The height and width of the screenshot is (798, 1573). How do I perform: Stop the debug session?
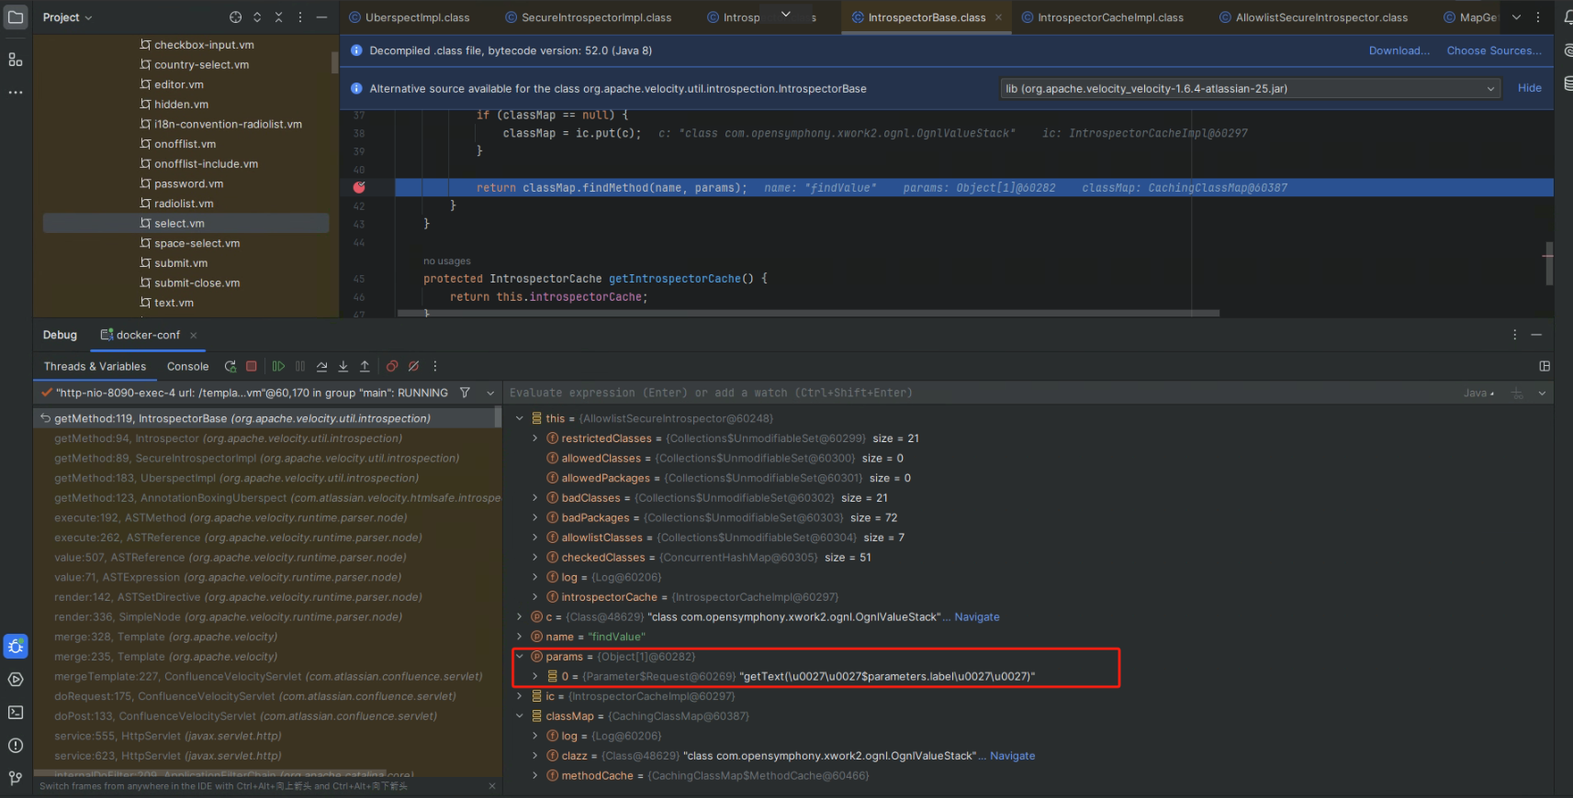(252, 366)
